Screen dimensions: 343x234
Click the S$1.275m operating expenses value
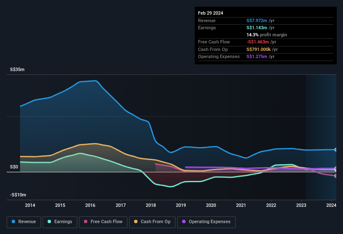click(x=257, y=57)
